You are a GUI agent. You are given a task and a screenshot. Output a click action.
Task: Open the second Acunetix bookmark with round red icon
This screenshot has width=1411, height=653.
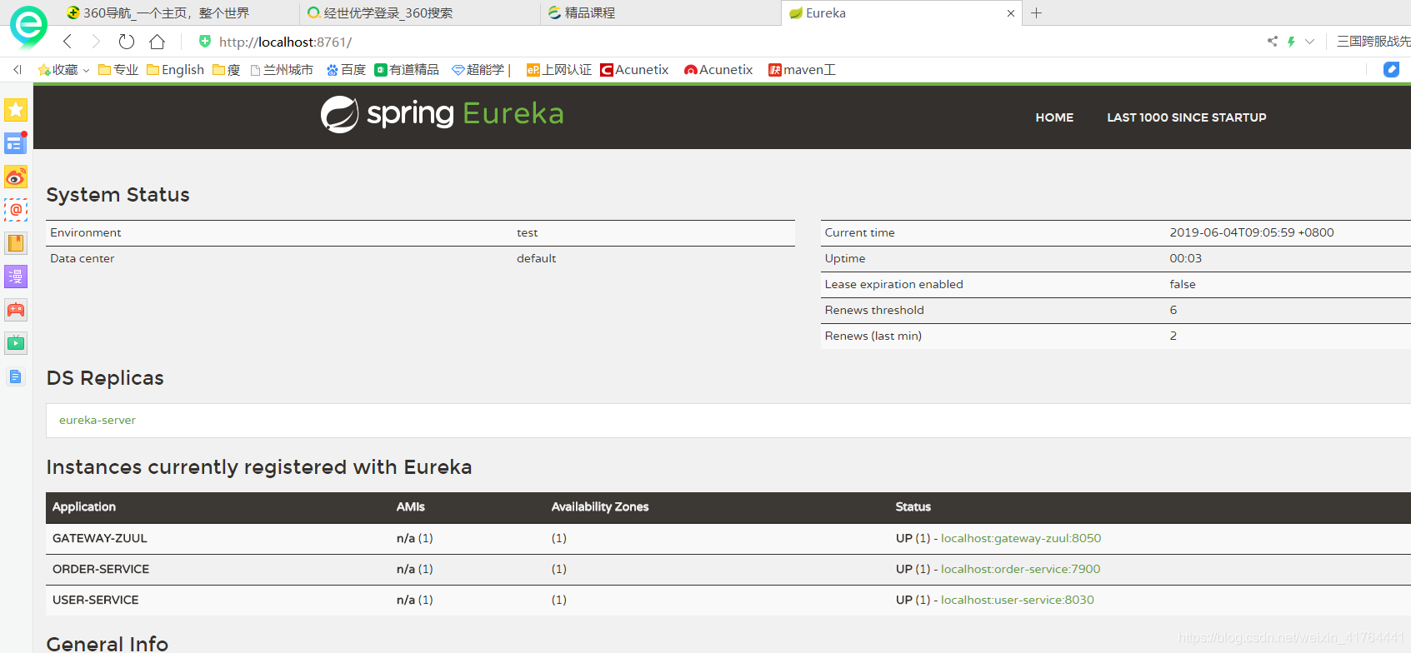click(x=718, y=70)
